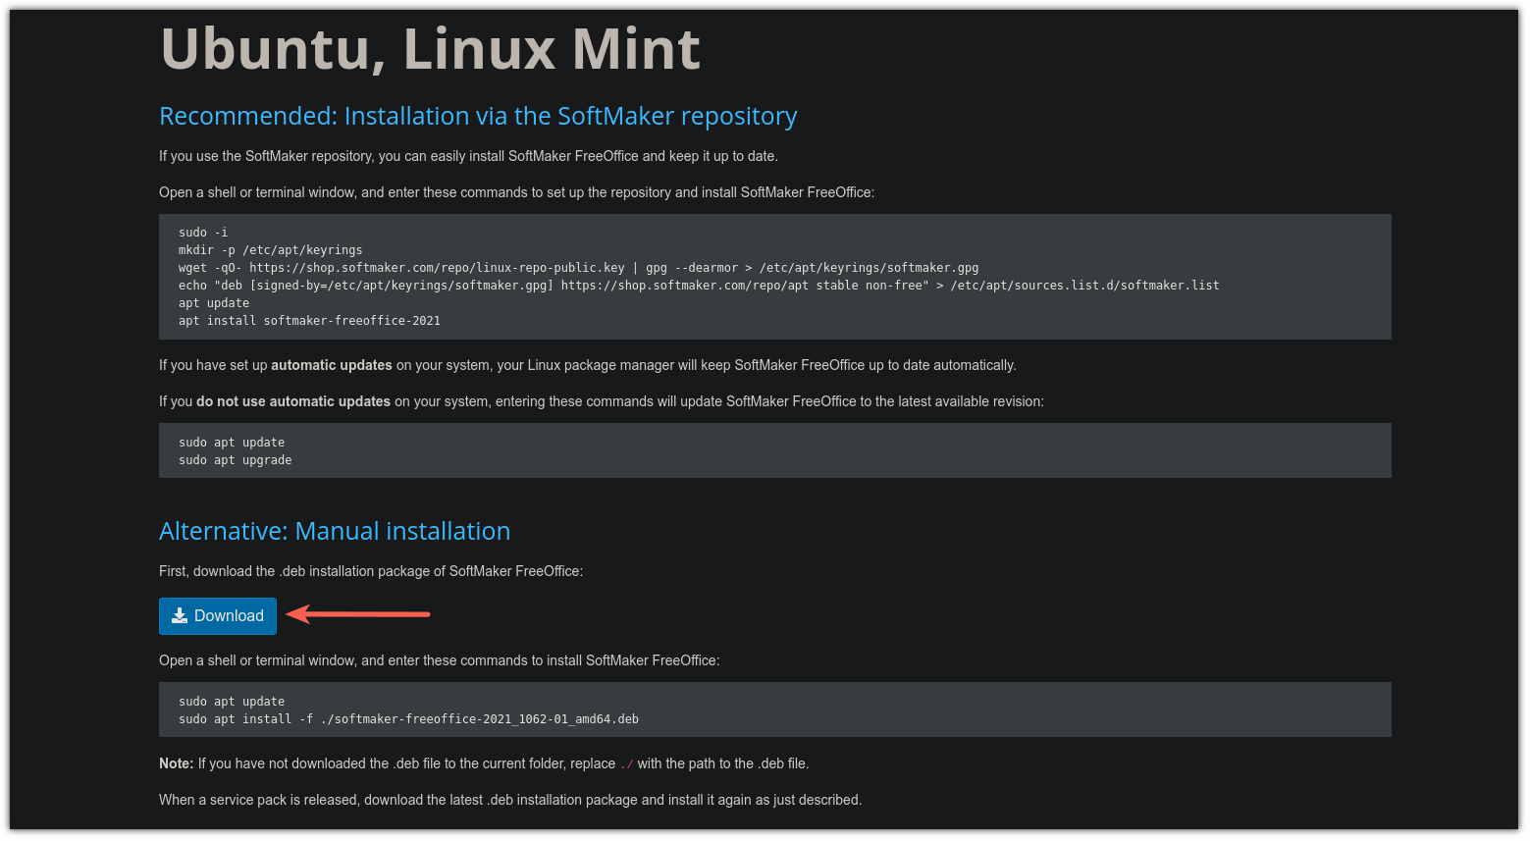
Task: Click the manual installation commands code block
Action: pos(774,709)
